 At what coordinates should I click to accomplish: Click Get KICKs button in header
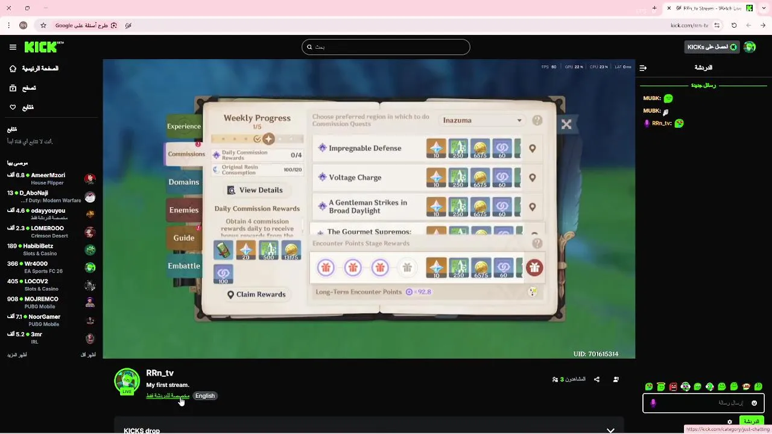point(712,47)
